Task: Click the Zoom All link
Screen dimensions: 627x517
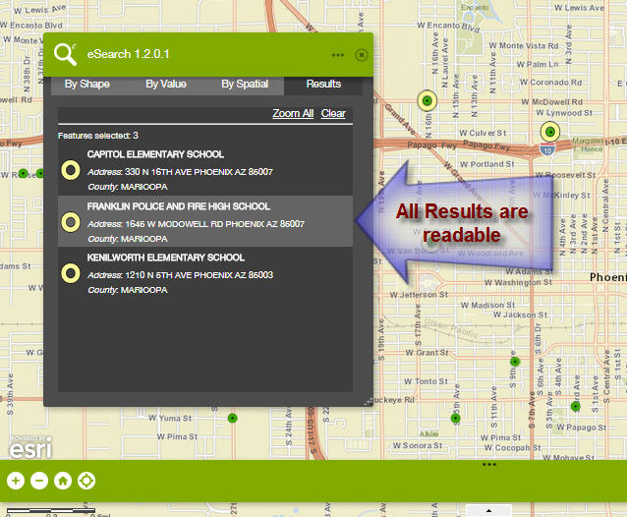Action: pos(293,114)
